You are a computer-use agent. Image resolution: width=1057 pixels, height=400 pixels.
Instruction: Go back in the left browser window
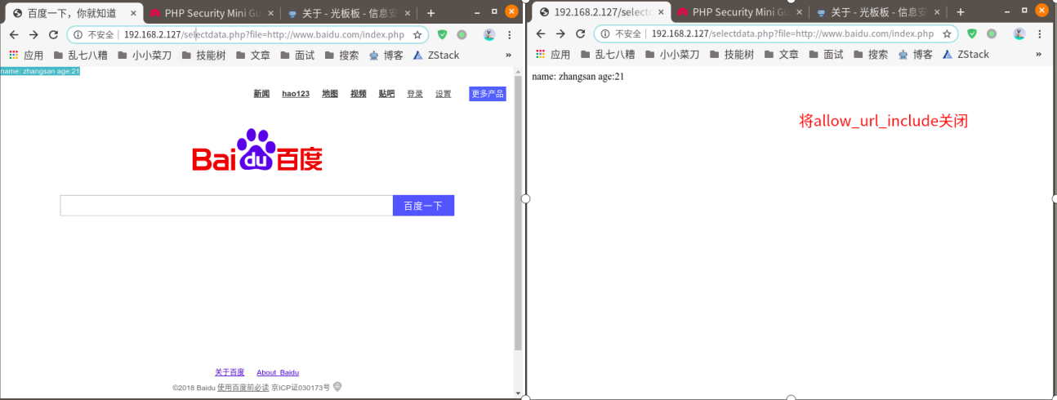(13, 35)
